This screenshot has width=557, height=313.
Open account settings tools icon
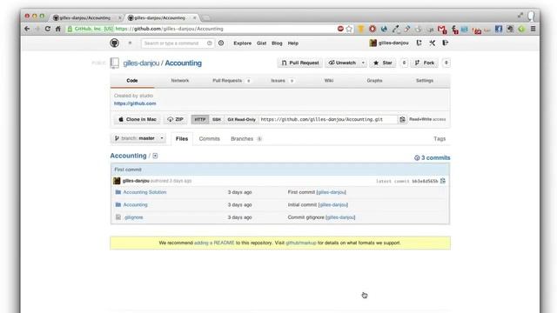click(432, 43)
